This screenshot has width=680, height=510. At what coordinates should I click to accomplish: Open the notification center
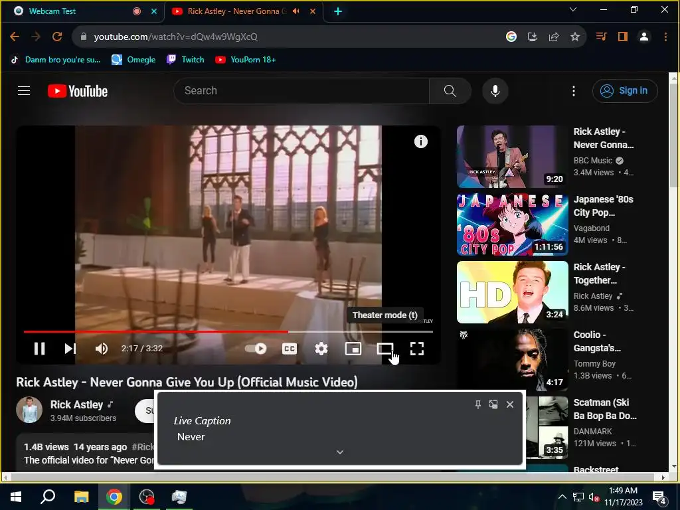659,497
